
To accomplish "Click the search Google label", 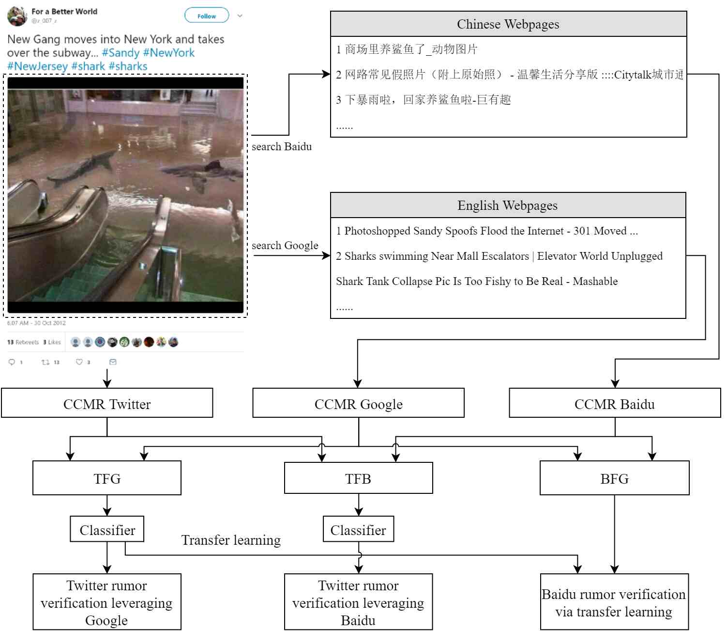I will 285,245.
